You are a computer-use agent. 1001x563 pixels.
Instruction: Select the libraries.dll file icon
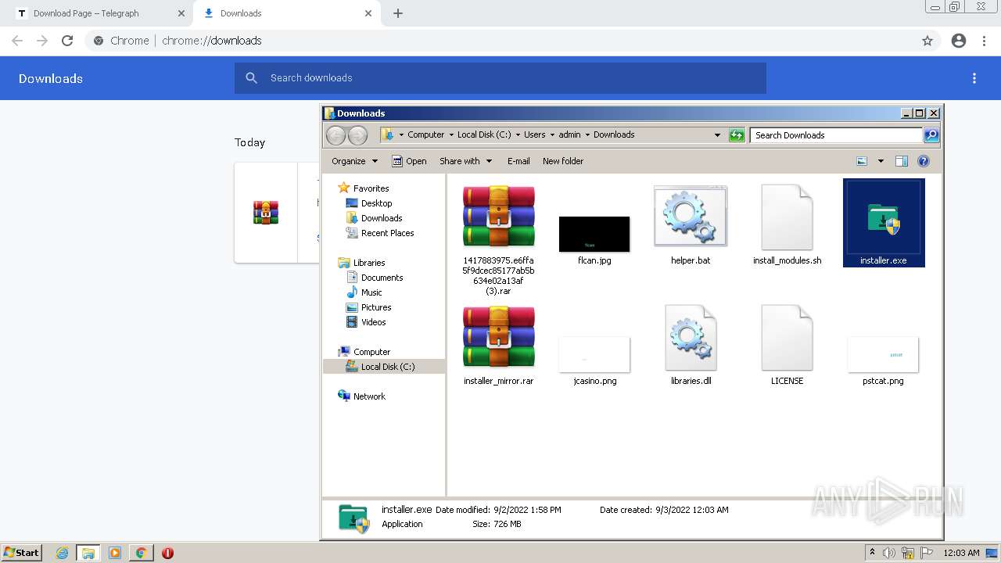pyautogui.click(x=691, y=345)
